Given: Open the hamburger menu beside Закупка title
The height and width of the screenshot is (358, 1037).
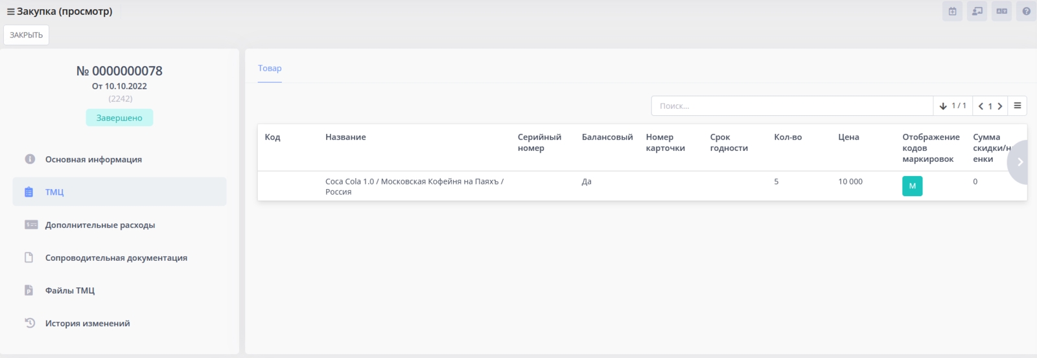Looking at the screenshot, I should (x=10, y=12).
